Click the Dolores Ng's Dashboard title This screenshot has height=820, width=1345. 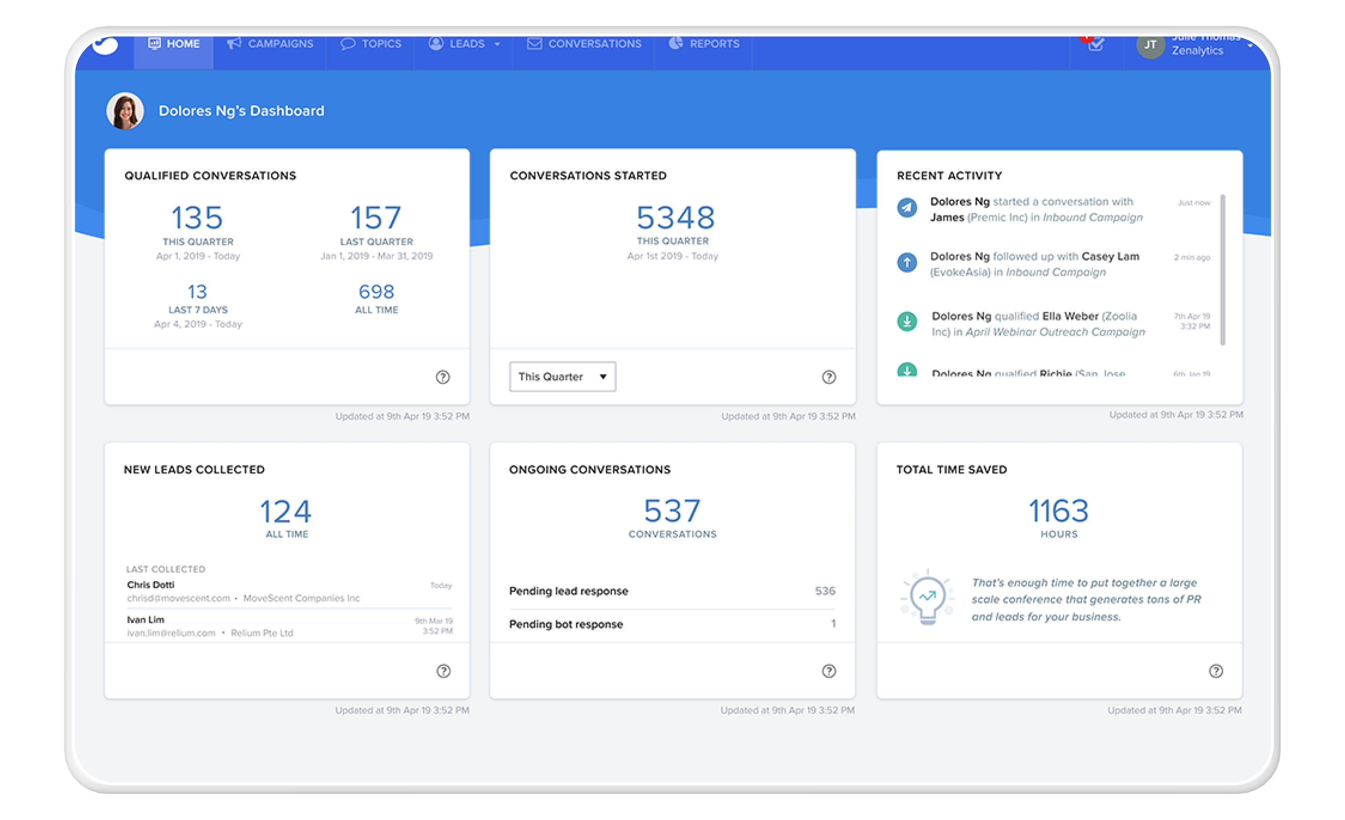point(241,111)
